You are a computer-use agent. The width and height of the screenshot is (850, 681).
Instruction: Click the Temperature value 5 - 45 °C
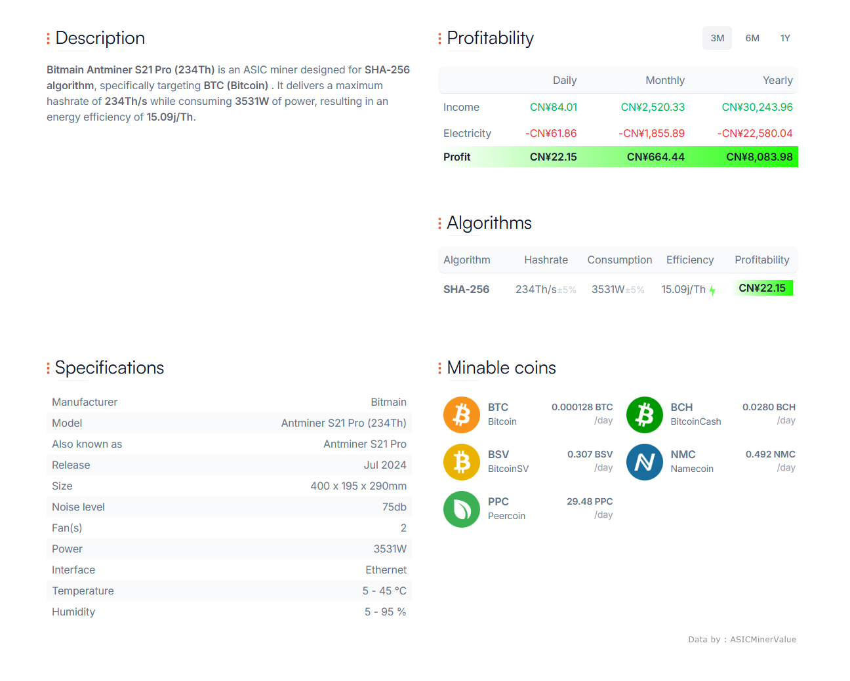(x=384, y=591)
